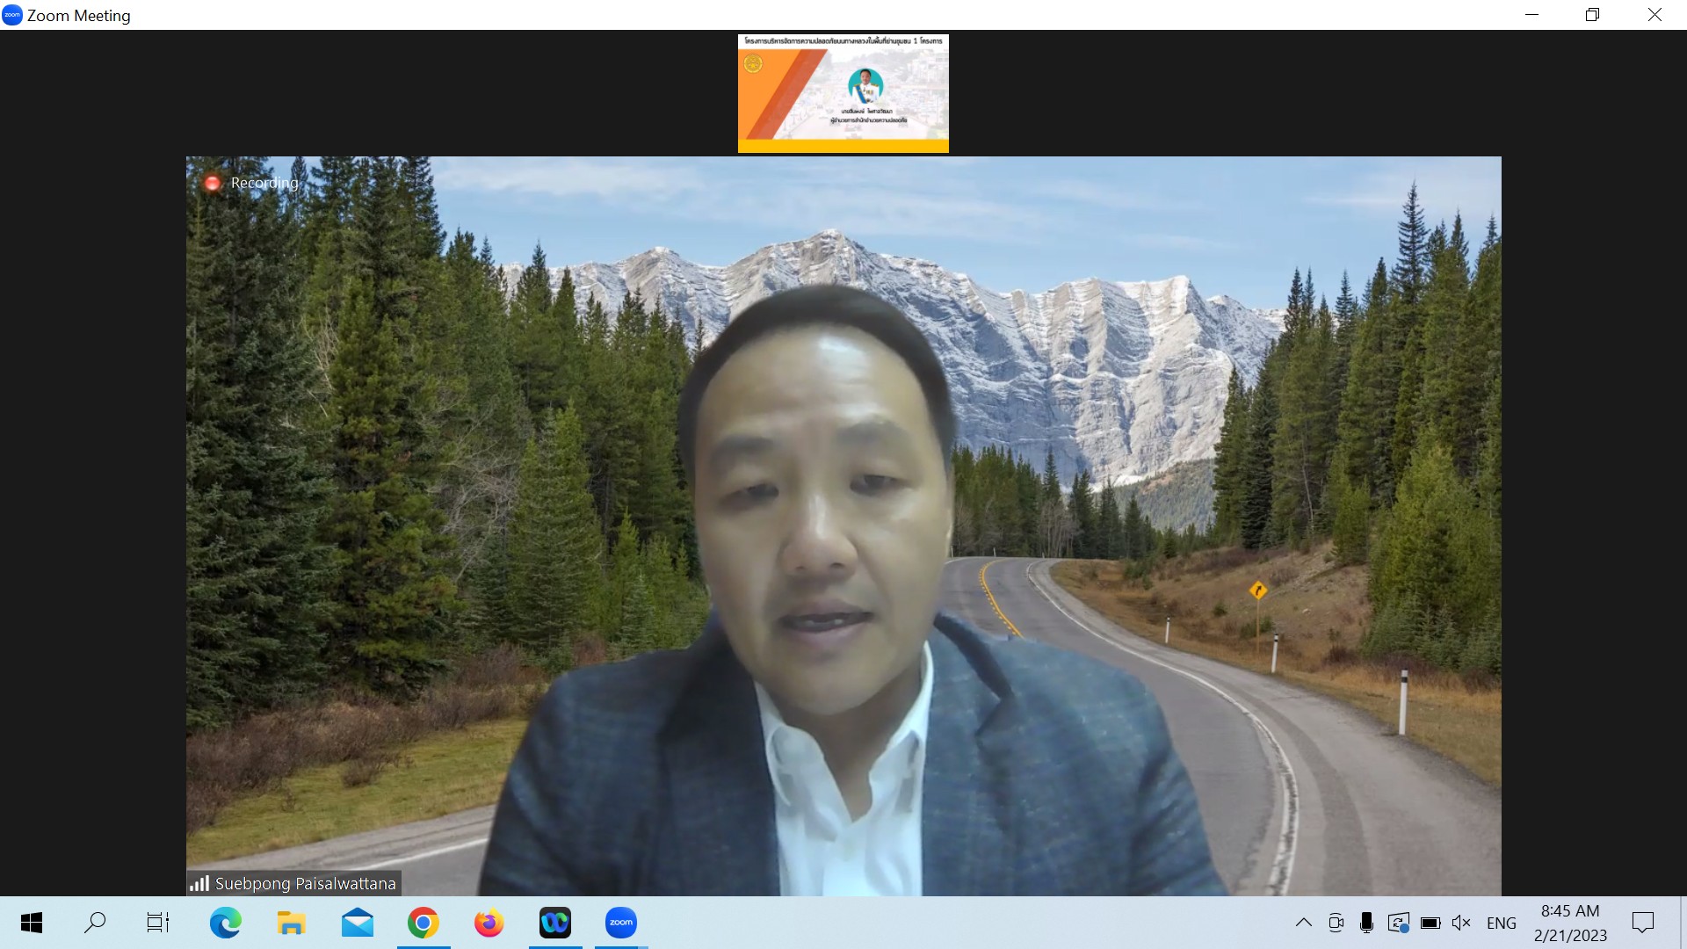Click the battery status icon
The image size is (1687, 949).
pos(1430,923)
